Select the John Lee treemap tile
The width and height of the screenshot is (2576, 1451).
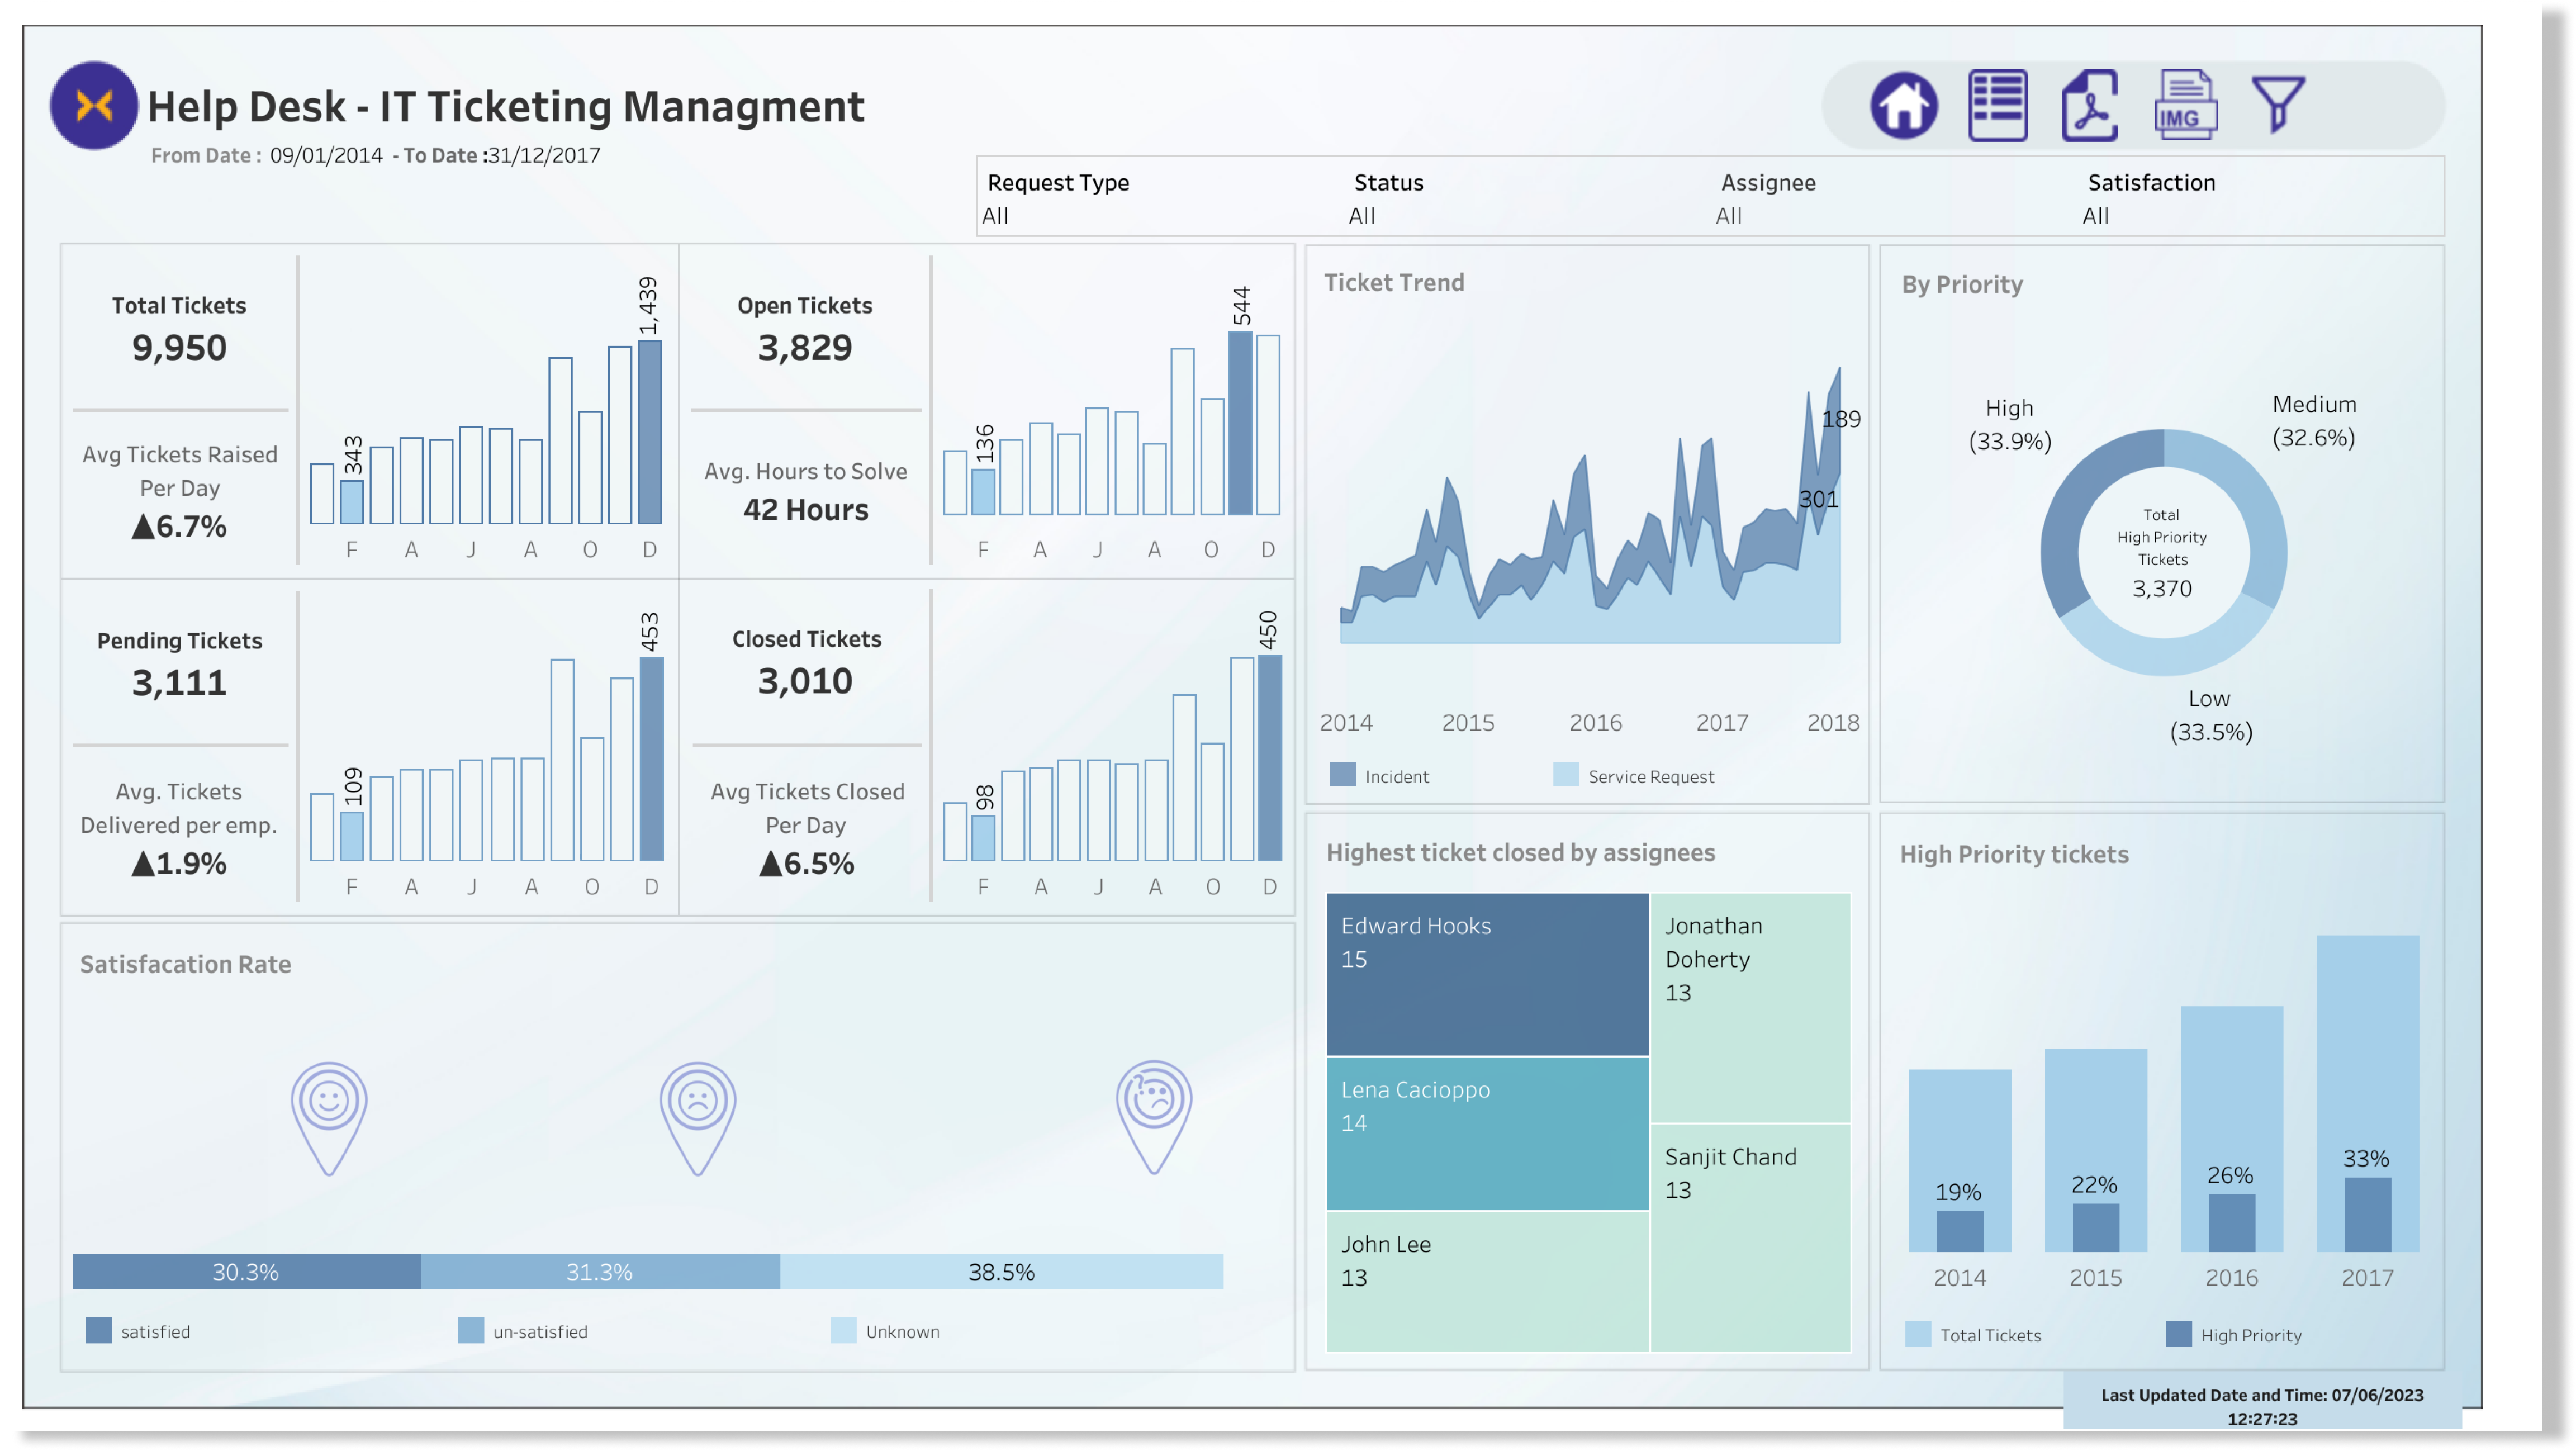[x=1487, y=1281]
